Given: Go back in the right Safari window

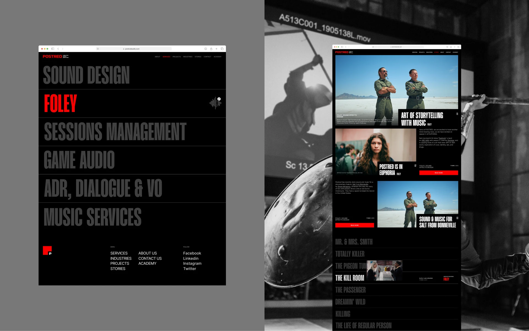Looking at the screenshot, I should point(346,47).
